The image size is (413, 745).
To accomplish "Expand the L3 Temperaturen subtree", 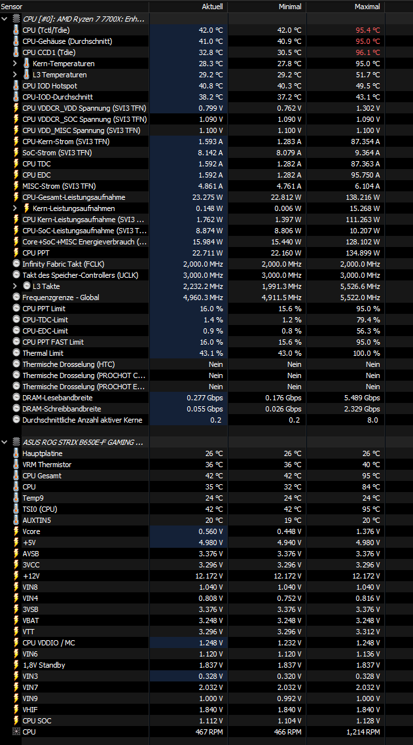I will (x=15, y=75).
